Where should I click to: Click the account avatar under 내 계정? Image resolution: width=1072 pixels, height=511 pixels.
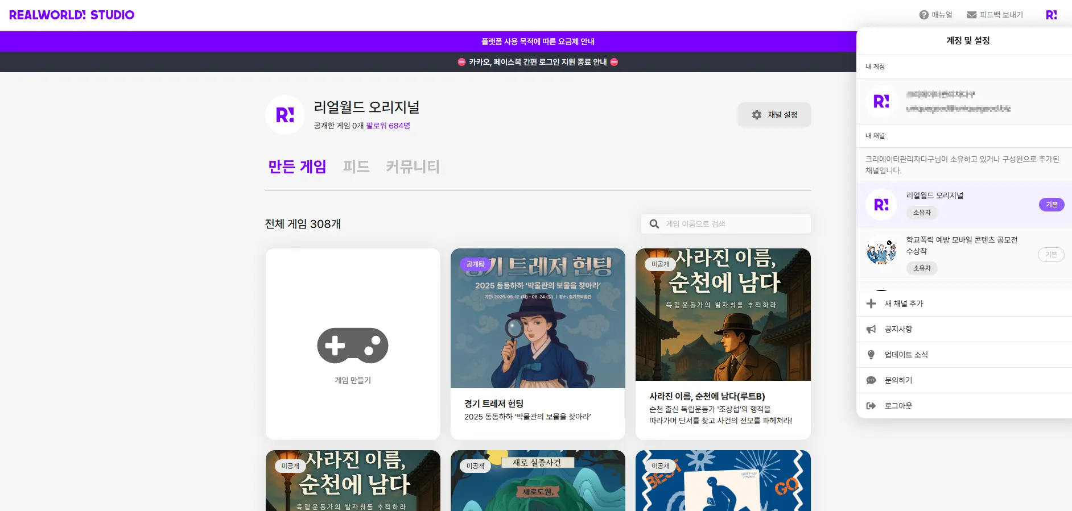pos(881,101)
